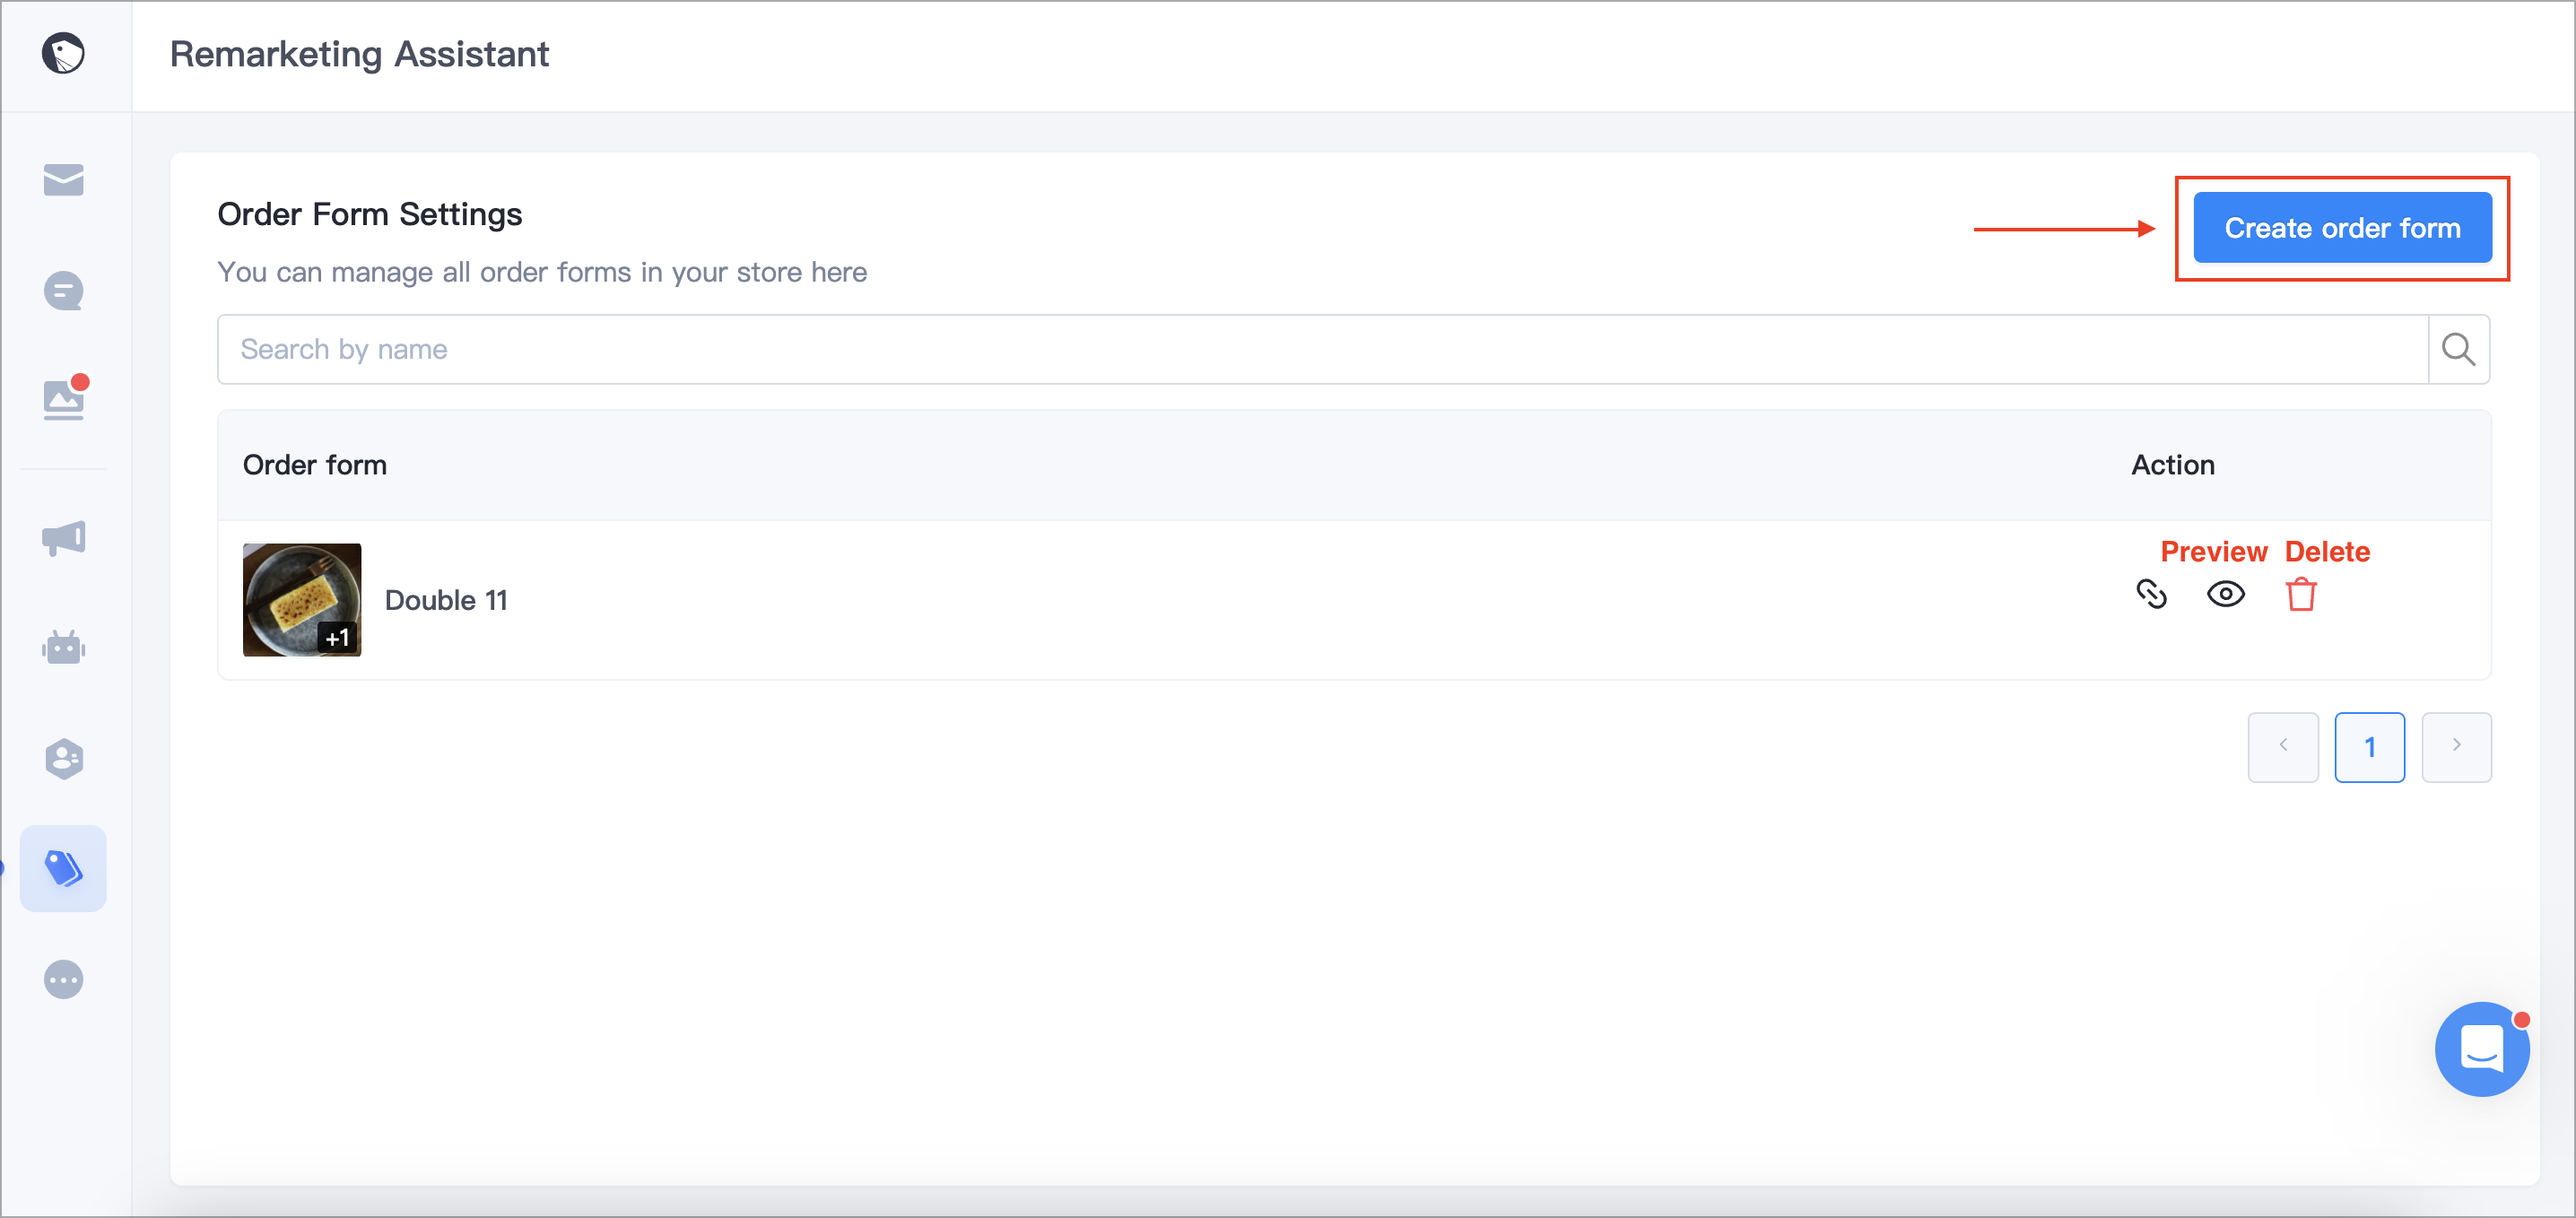Click the Action column header

[x=2173, y=465]
